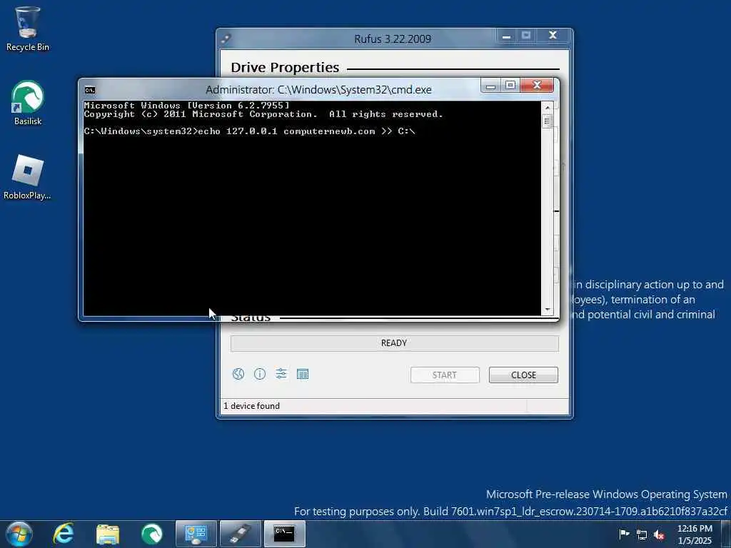Open the Windows Start orb

pyautogui.click(x=19, y=534)
